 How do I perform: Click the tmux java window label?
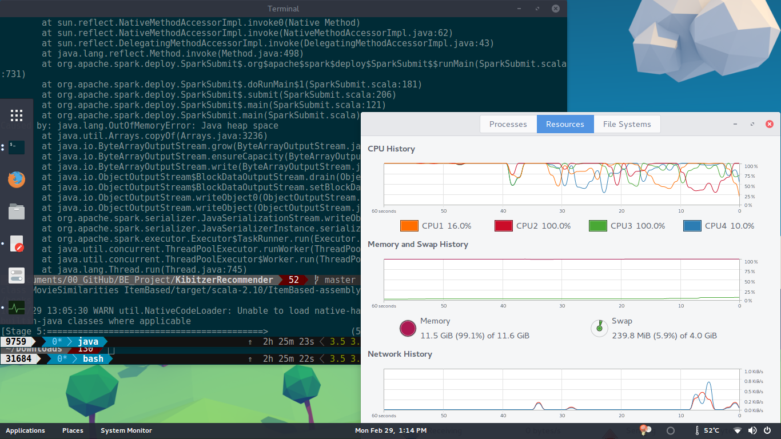88,342
